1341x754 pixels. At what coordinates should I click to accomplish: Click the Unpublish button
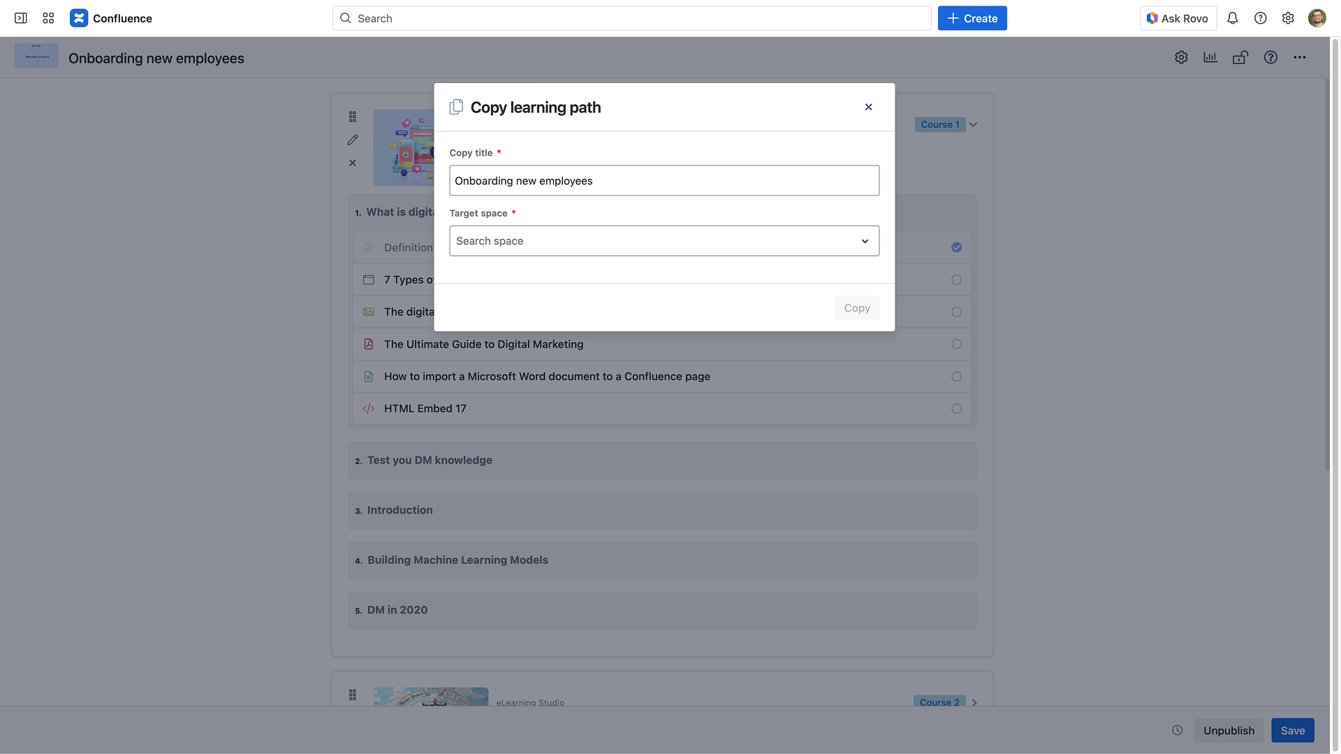pyautogui.click(x=1229, y=730)
